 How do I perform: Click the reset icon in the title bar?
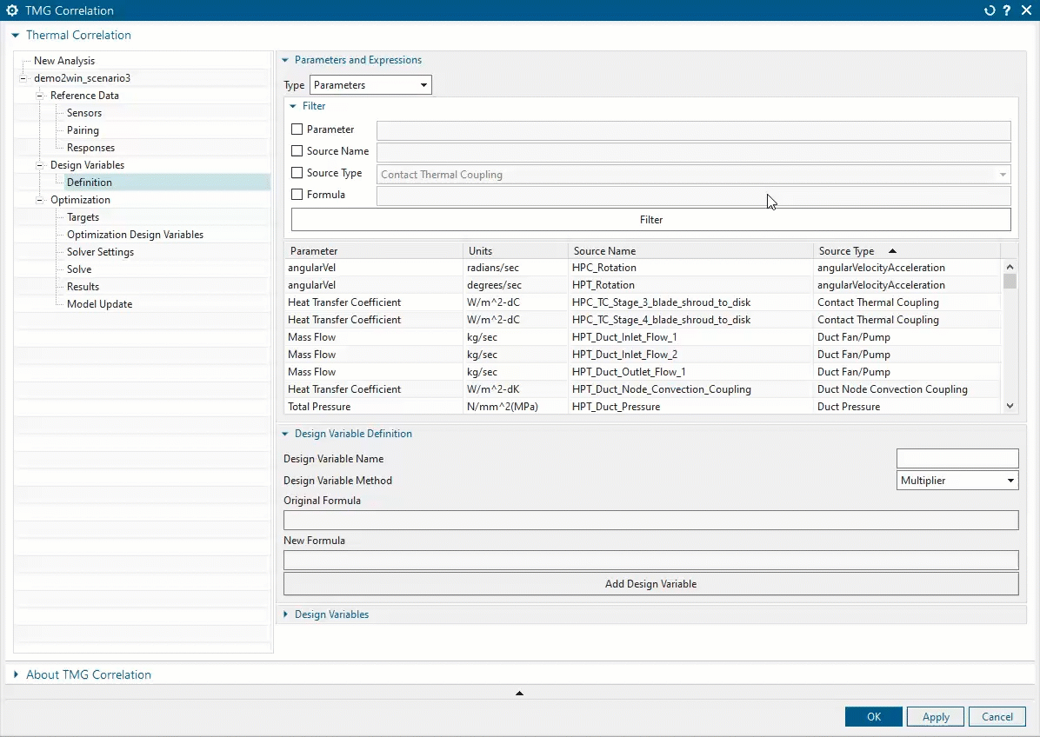990,10
